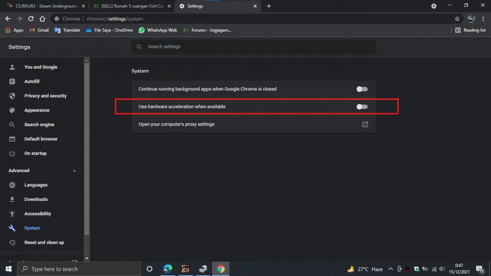491x276 pixels.
Task: Open Microsoft Edge from taskbar
Action: [x=168, y=269]
